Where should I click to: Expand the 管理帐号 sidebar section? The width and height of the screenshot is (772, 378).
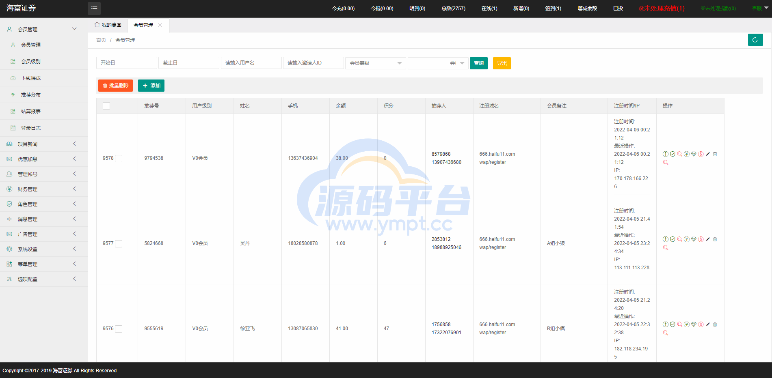pyautogui.click(x=44, y=174)
